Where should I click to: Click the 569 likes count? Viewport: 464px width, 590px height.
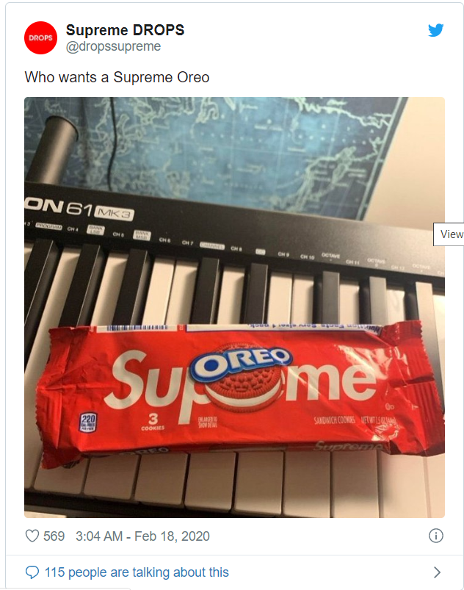pos(54,536)
